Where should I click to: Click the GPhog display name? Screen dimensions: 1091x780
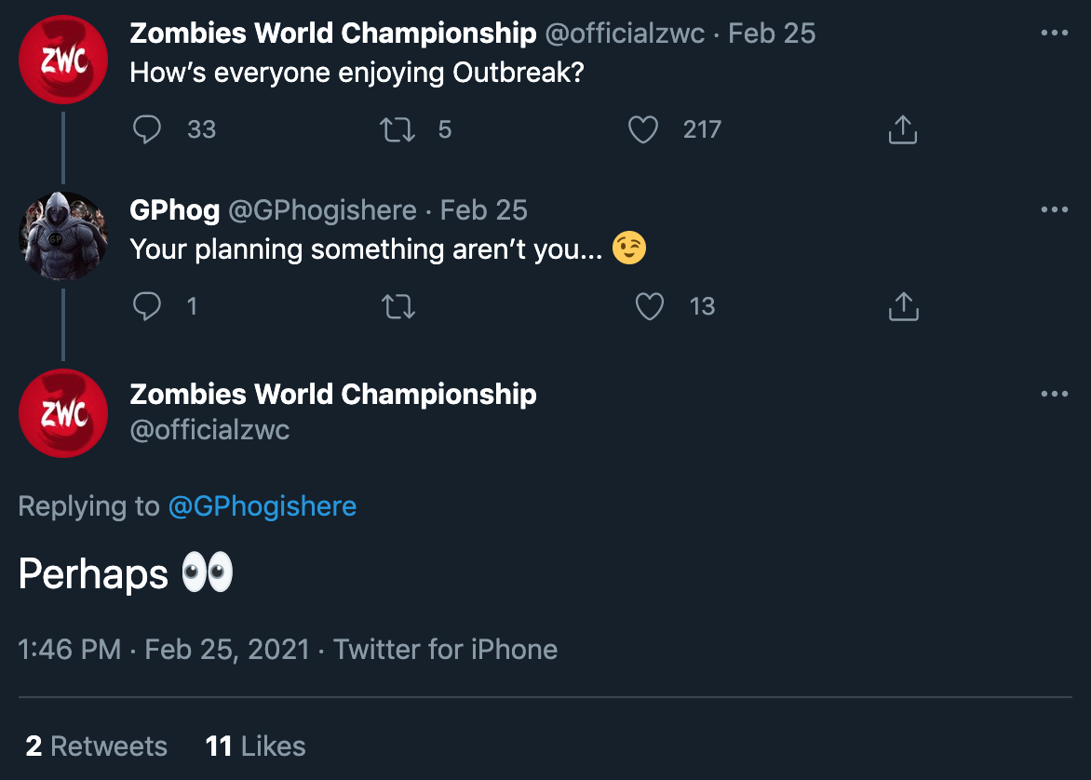[x=174, y=210]
